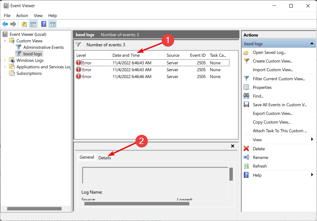Click the Subscriptions folder icon
Screen dimensions: 317x221
12,73
